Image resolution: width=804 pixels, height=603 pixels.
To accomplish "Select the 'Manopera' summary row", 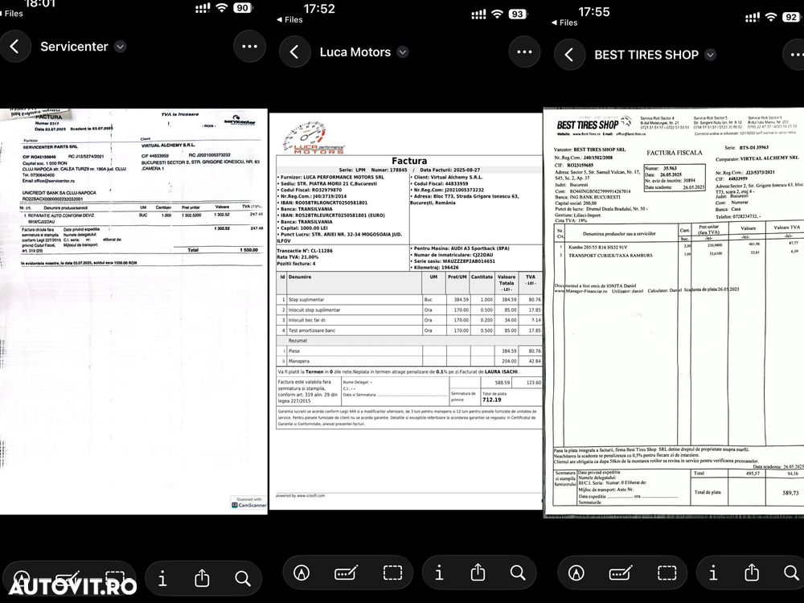I will pos(409,361).
